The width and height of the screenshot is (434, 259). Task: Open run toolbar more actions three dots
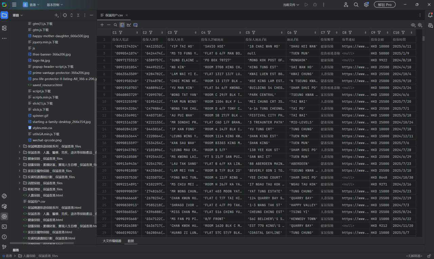323,5
